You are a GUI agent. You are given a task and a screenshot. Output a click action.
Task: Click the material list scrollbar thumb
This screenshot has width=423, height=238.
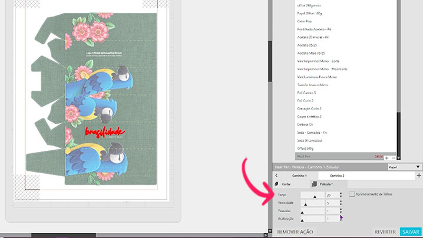point(398,134)
